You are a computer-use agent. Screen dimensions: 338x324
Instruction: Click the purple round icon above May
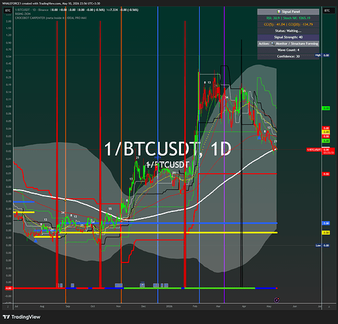click(276, 300)
